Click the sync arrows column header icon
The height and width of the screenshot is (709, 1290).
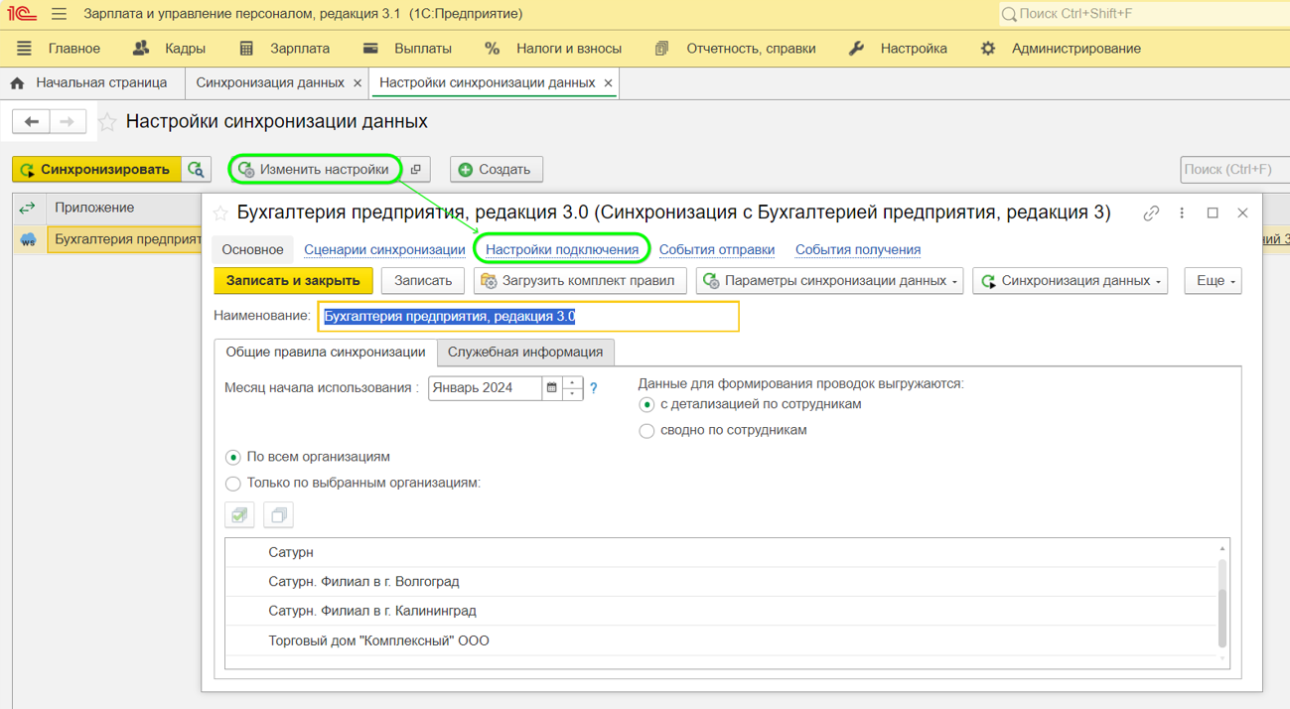pyautogui.click(x=27, y=208)
